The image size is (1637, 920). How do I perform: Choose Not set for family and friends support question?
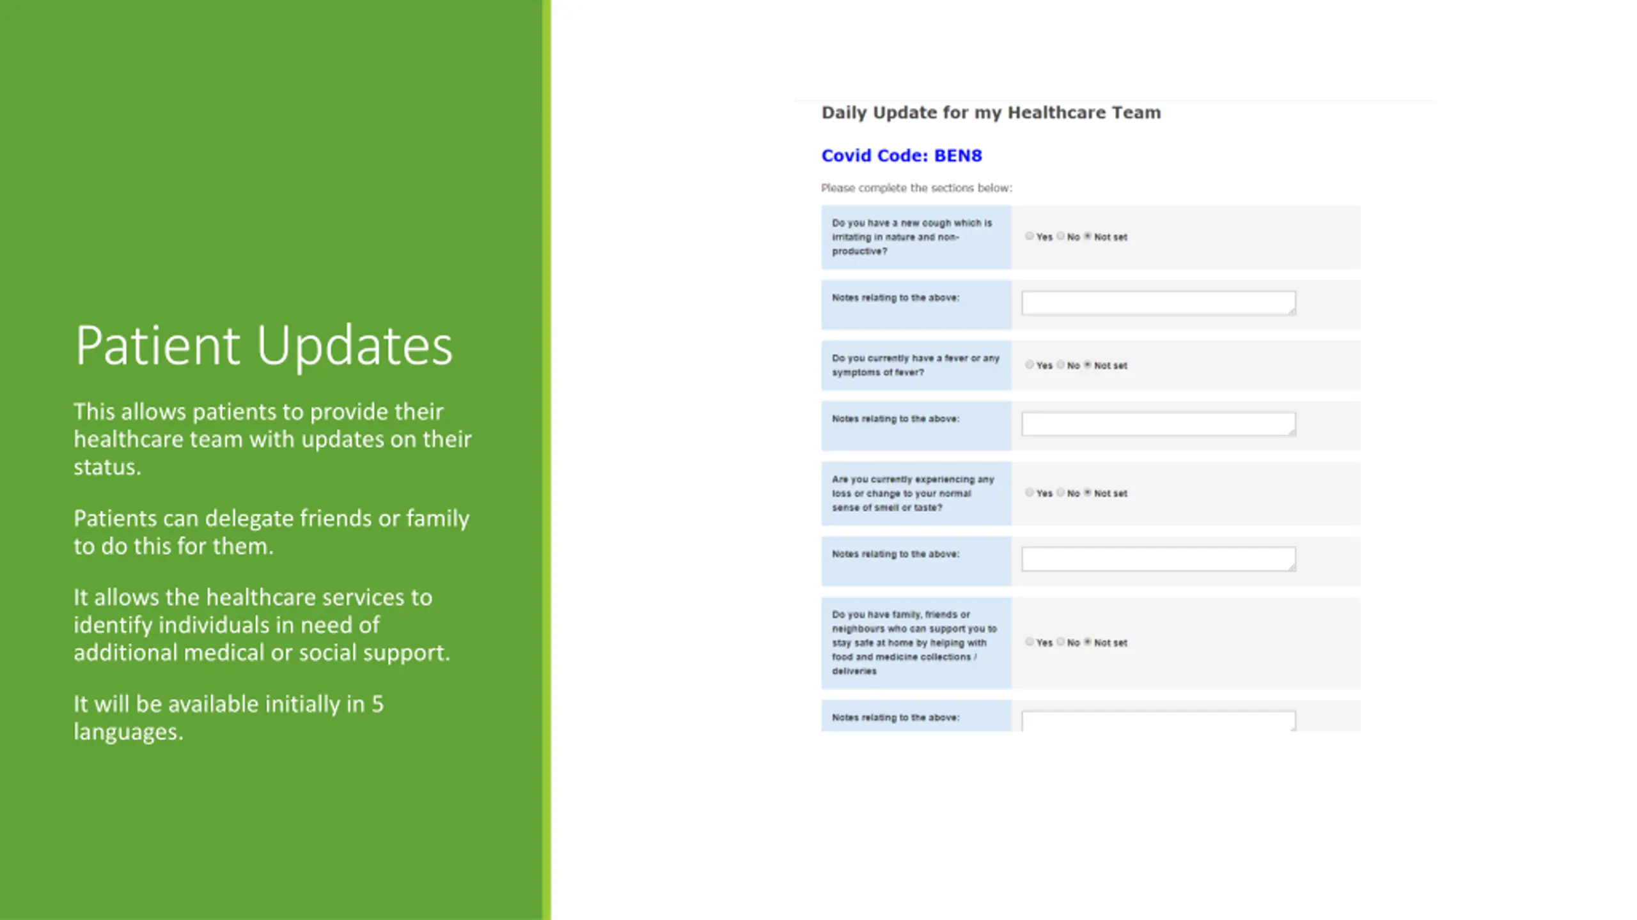tap(1088, 642)
